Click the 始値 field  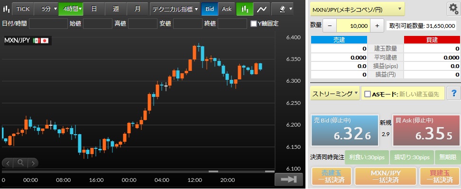coord(98,24)
